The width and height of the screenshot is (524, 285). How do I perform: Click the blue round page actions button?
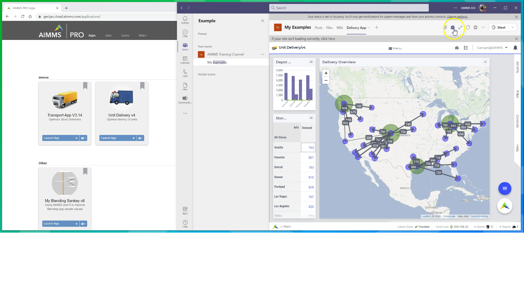(x=505, y=188)
